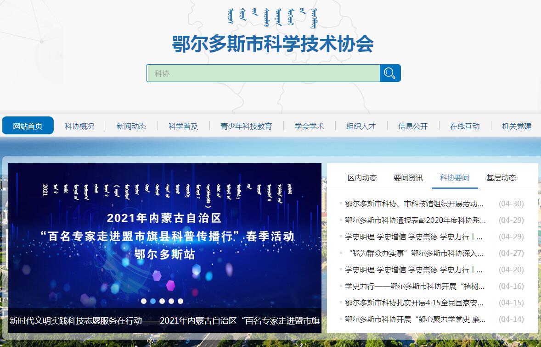
Task: Open the 科协概况 menu item
Action: [x=79, y=126]
